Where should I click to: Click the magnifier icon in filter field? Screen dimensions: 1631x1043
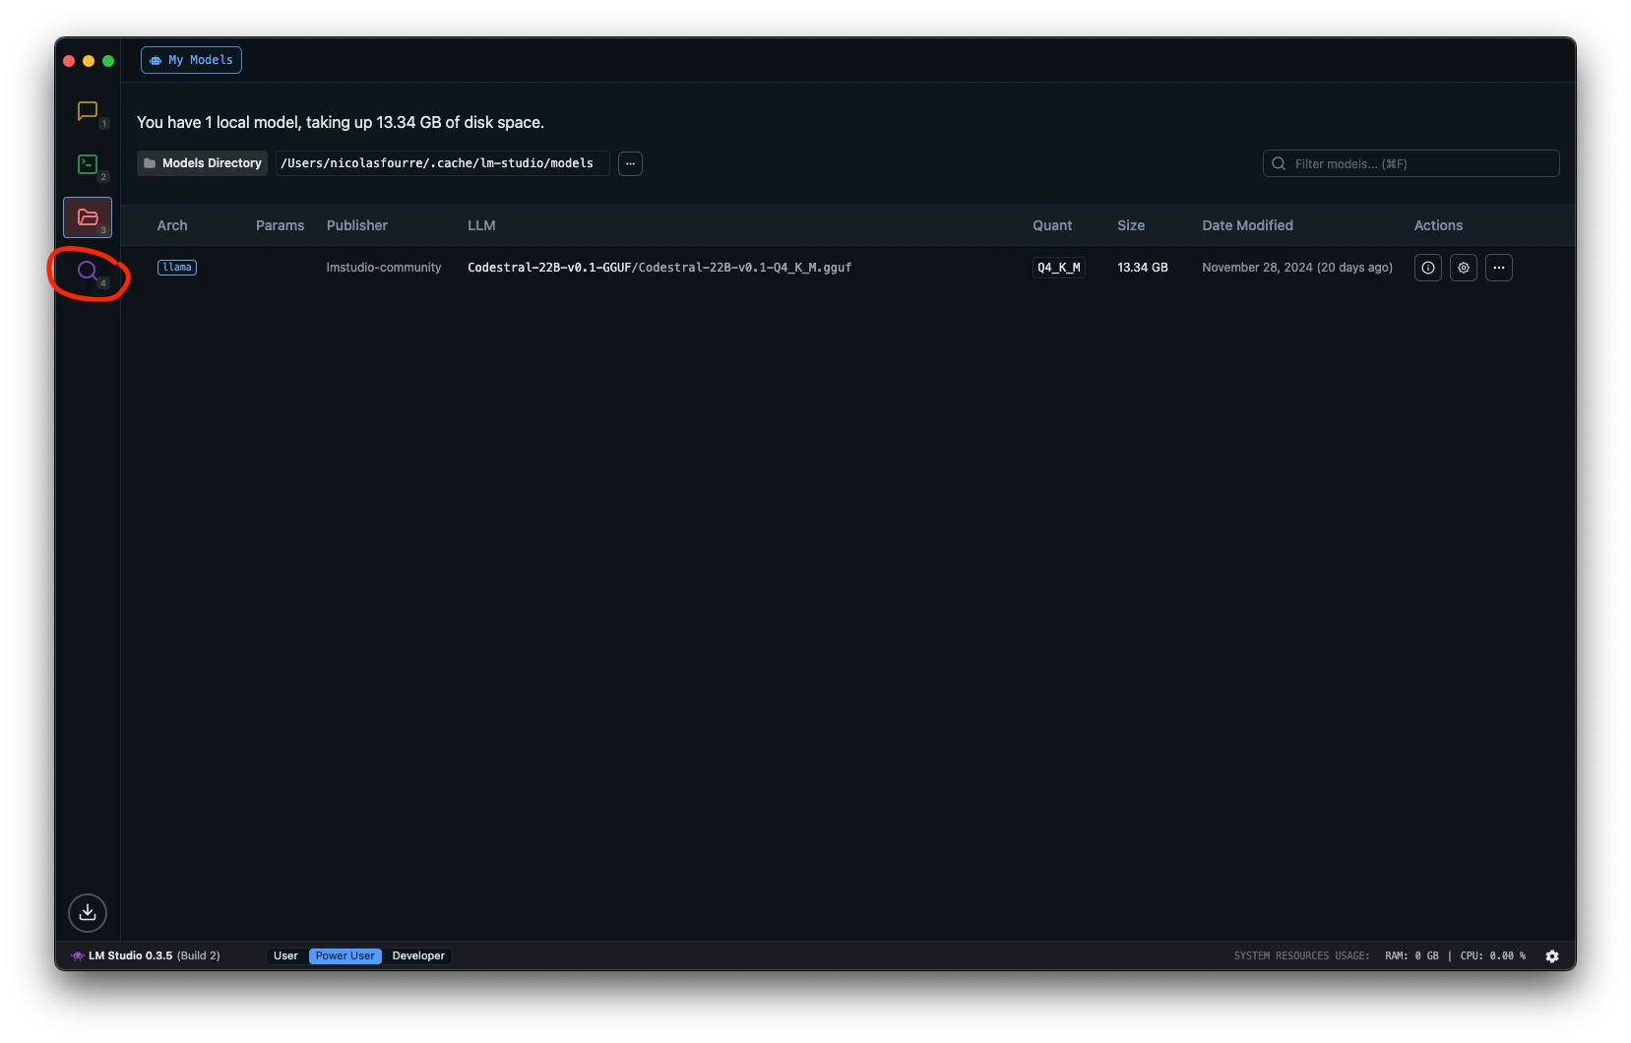tap(1279, 163)
